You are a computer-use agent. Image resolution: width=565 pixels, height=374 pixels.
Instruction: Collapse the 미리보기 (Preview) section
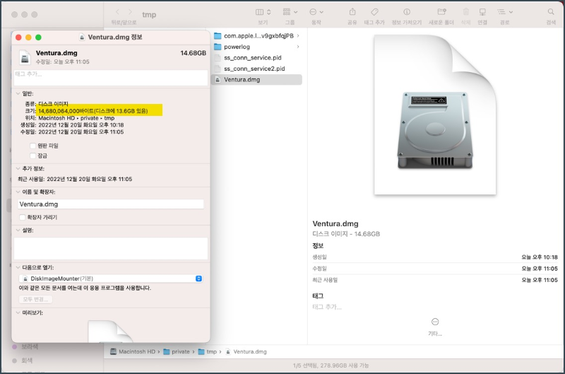coord(18,312)
